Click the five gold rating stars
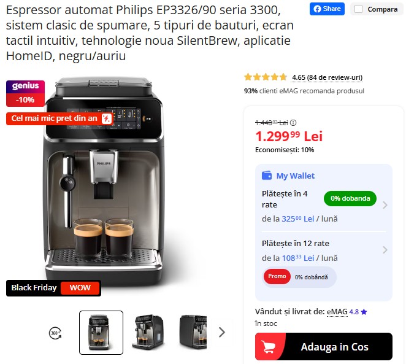The height and width of the screenshot is (364, 406). [x=266, y=77]
